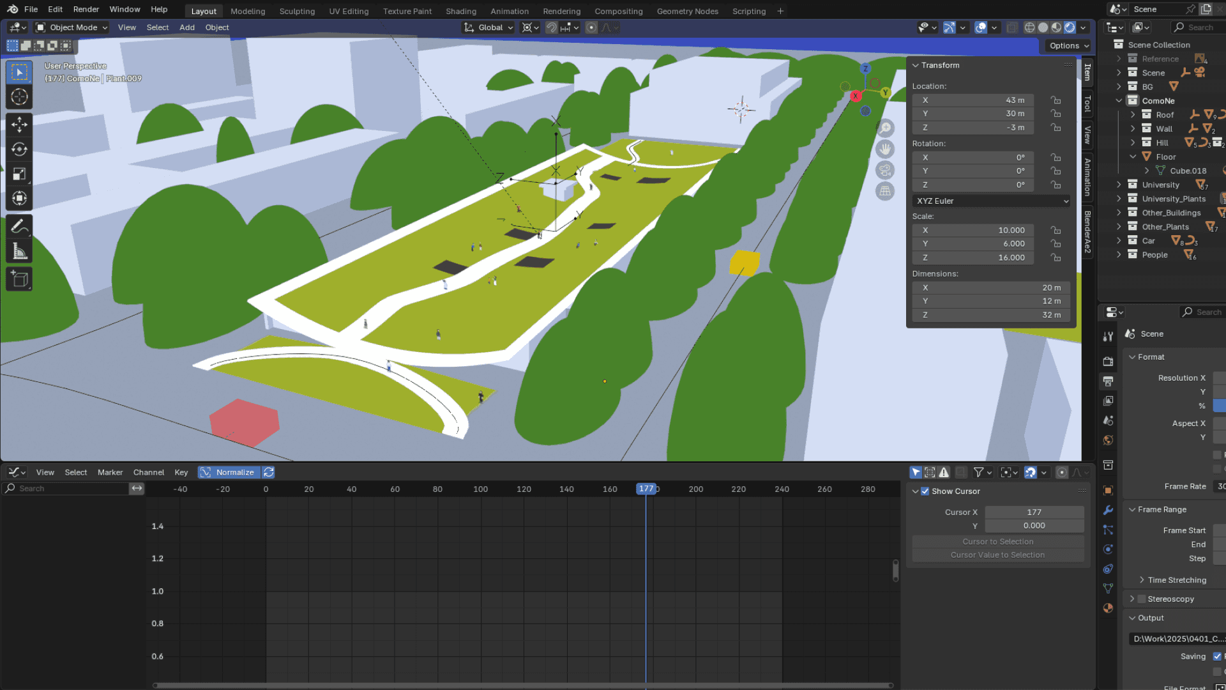Select the Rotate tool
The width and height of the screenshot is (1226, 690).
[x=19, y=149]
